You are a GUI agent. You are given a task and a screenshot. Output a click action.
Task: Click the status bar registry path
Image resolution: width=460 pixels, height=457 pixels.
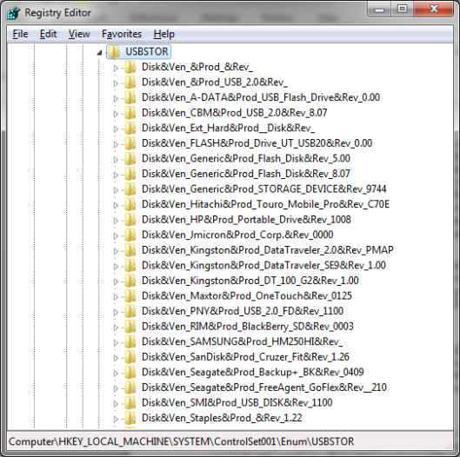click(181, 441)
